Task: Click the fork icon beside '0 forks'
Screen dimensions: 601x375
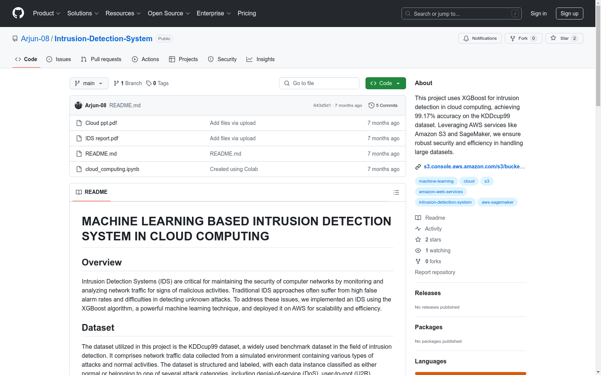Action: [418, 261]
